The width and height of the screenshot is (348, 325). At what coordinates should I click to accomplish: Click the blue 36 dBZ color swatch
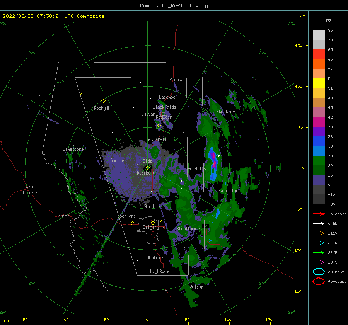click(x=319, y=141)
